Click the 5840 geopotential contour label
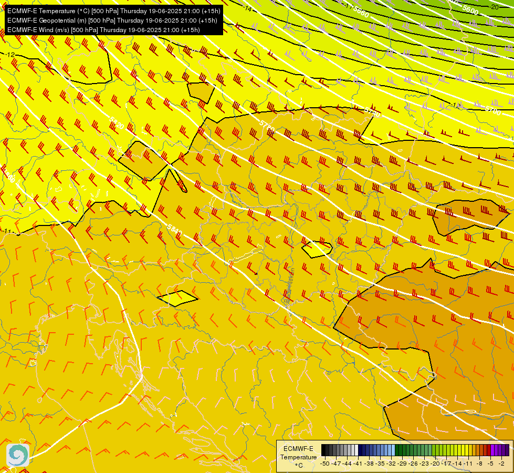The width and height of the screenshot is (514, 473). point(174,230)
